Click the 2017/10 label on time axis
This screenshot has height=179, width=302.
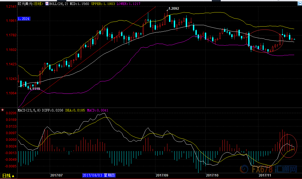(212, 175)
